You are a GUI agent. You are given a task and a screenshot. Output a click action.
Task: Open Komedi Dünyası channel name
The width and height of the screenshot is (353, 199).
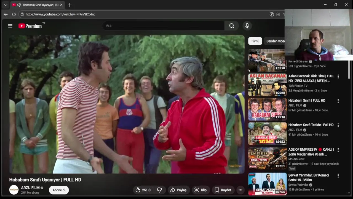[298, 61]
